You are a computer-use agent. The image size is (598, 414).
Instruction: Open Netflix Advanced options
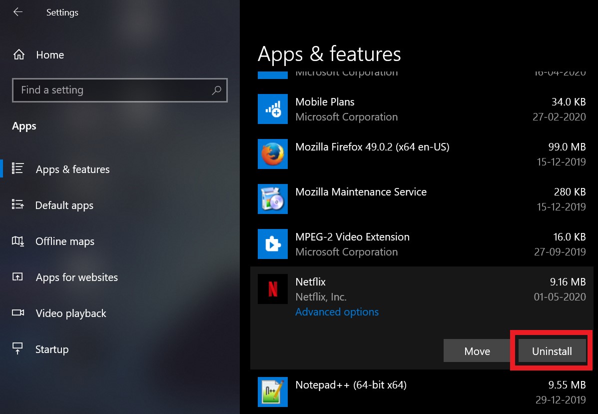point(337,311)
